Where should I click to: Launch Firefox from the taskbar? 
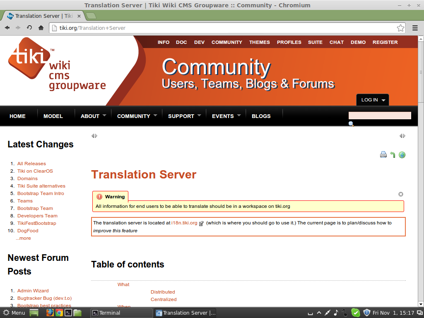point(50,313)
